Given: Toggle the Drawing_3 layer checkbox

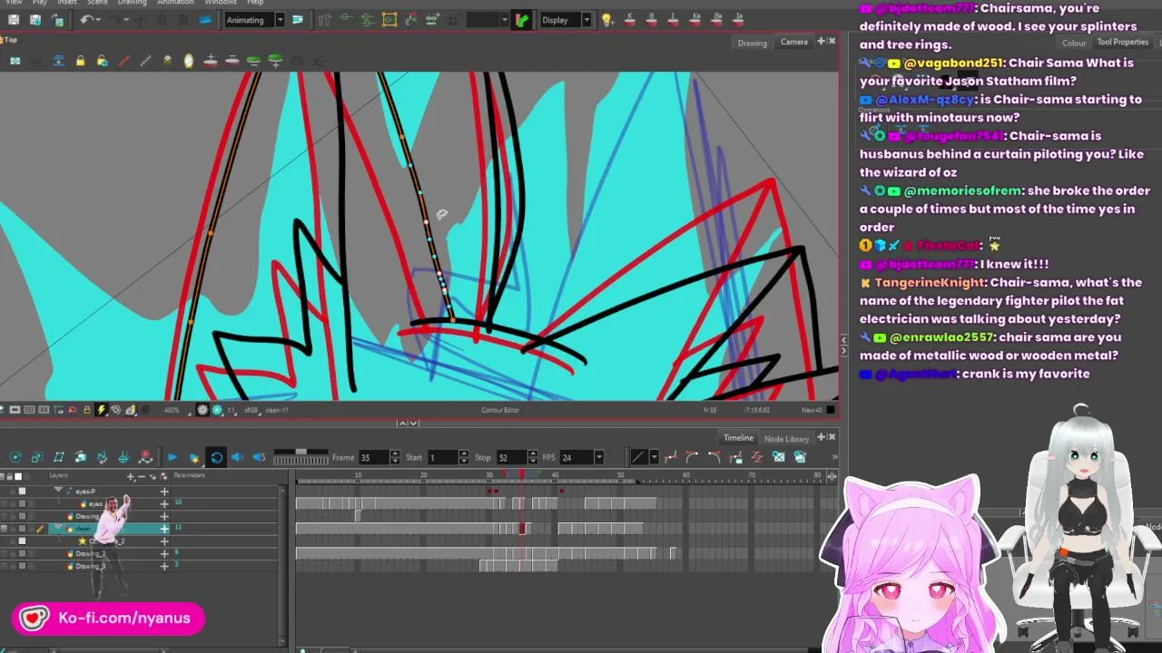Looking at the screenshot, I should click(22, 566).
